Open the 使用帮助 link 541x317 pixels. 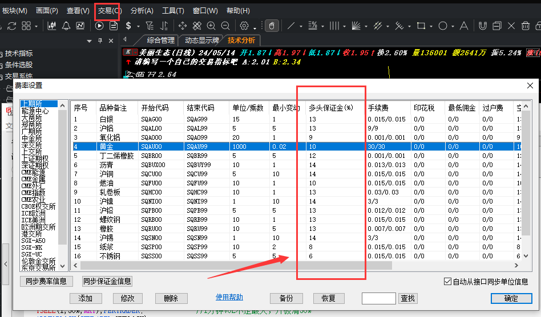coord(229,298)
